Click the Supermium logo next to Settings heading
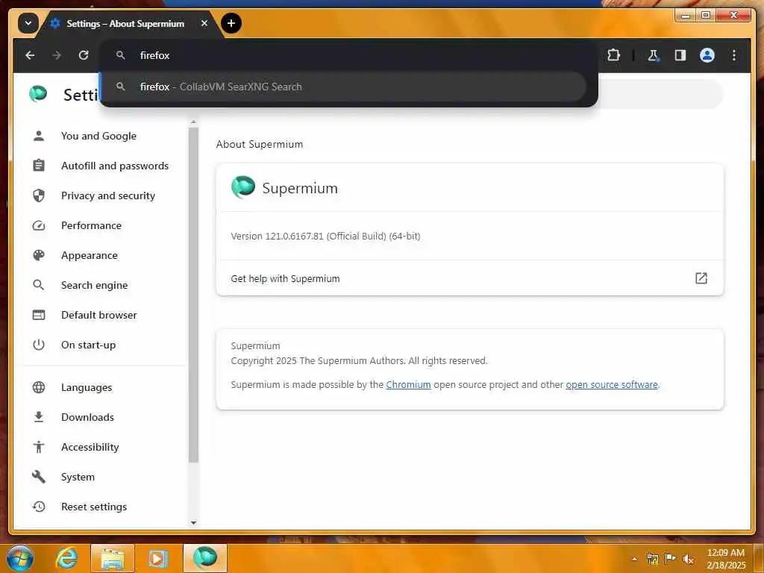 [x=38, y=93]
